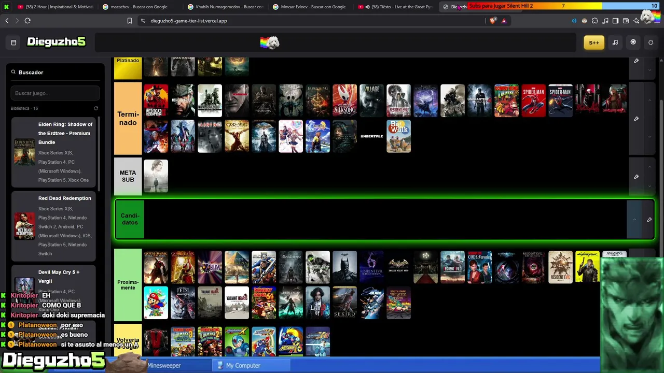
Task: Move the Platinado tier down with chevron
Action: click(649, 71)
